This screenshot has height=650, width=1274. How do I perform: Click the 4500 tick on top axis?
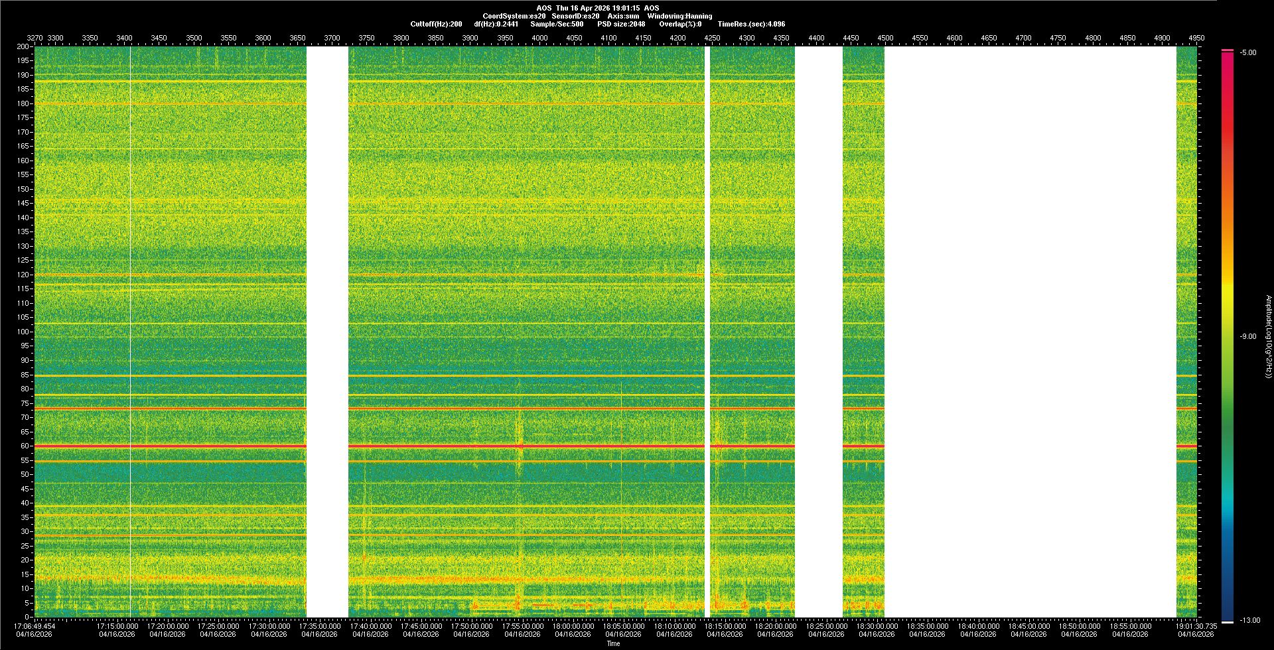click(x=885, y=38)
